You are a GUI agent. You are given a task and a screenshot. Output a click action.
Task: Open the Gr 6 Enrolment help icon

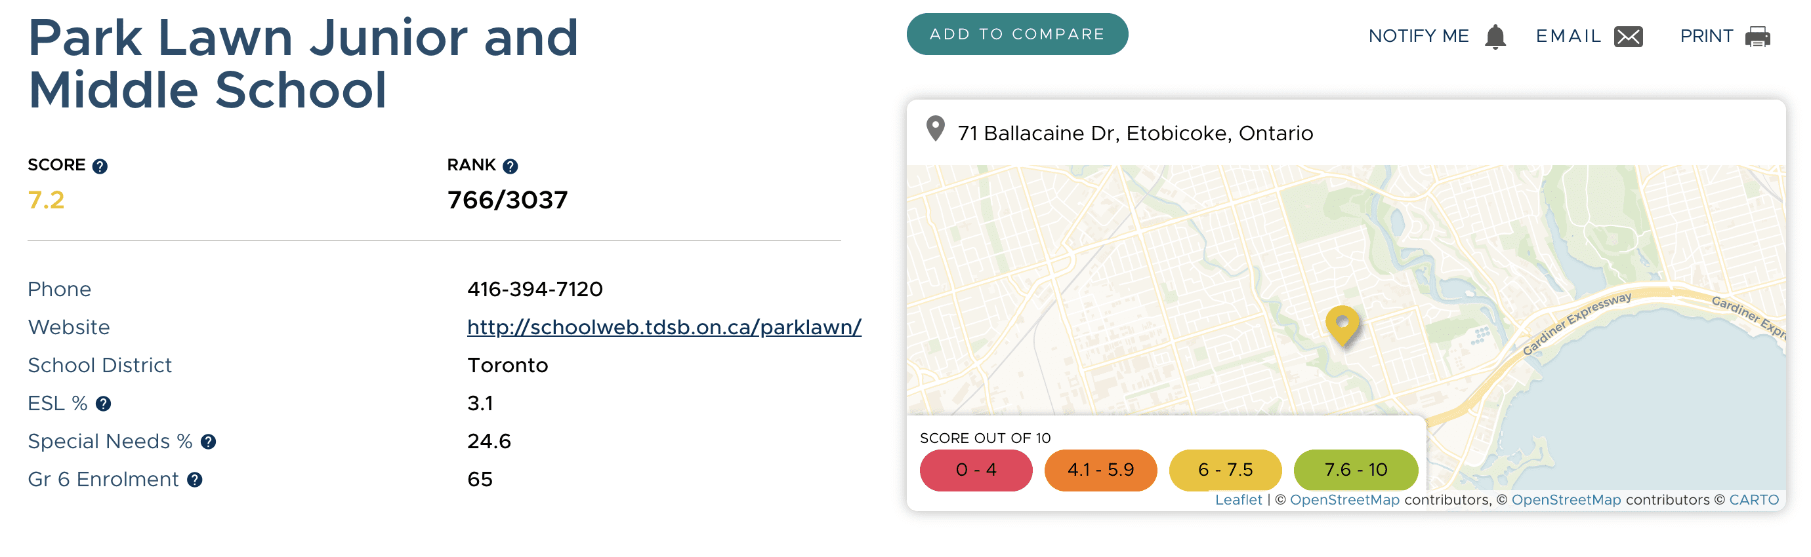click(195, 480)
